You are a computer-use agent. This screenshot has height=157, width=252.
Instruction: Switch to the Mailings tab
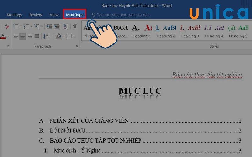pos(14,15)
